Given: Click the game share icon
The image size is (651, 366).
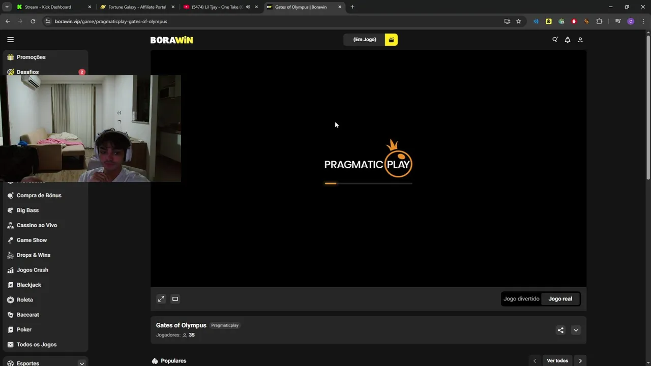Looking at the screenshot, I should 560,330.
